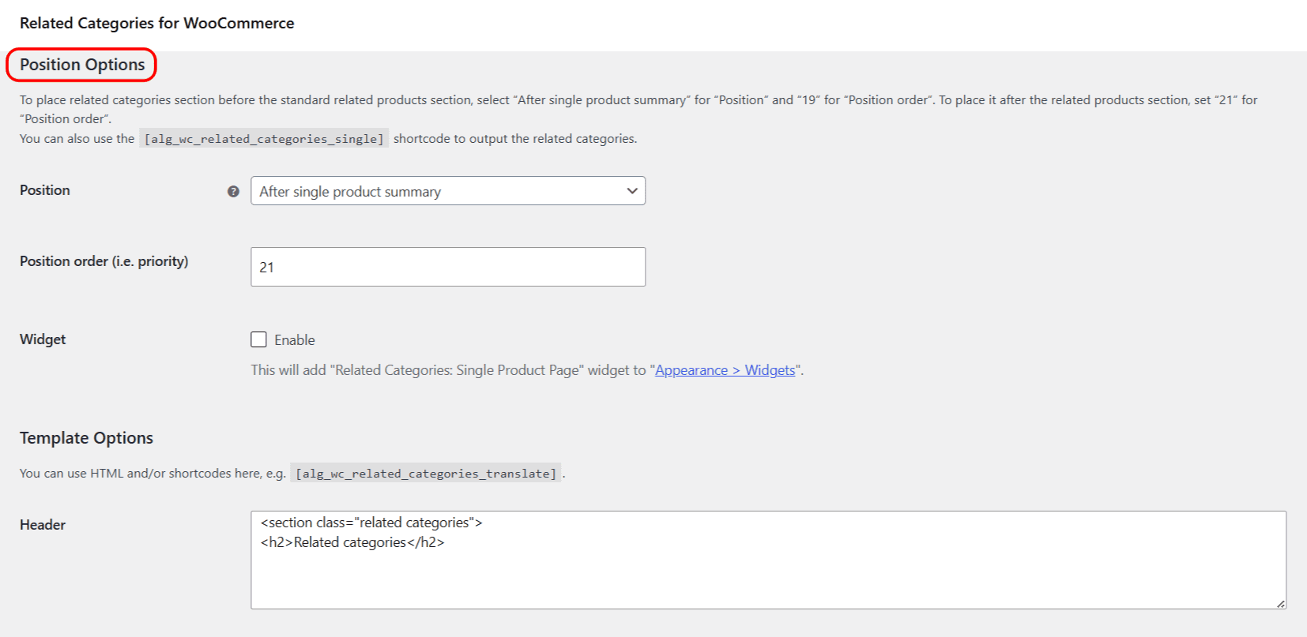Click the Position field label
The width and height of the screenshot is (1307, 637).
(45, 190)
